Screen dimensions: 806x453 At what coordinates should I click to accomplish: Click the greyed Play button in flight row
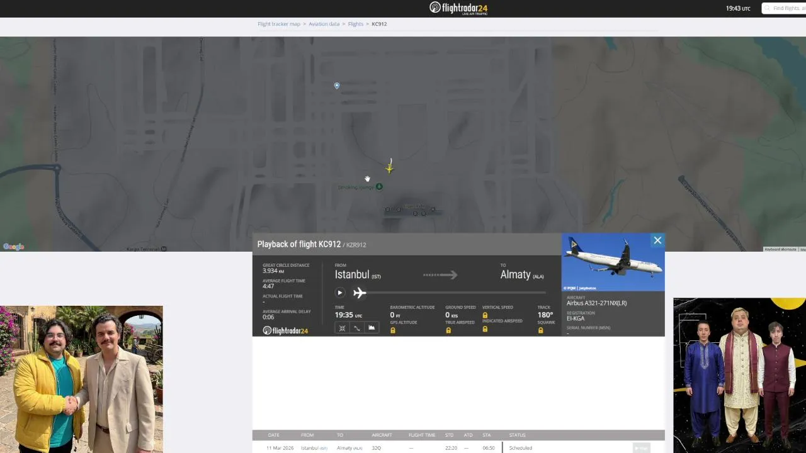[641, 448]
